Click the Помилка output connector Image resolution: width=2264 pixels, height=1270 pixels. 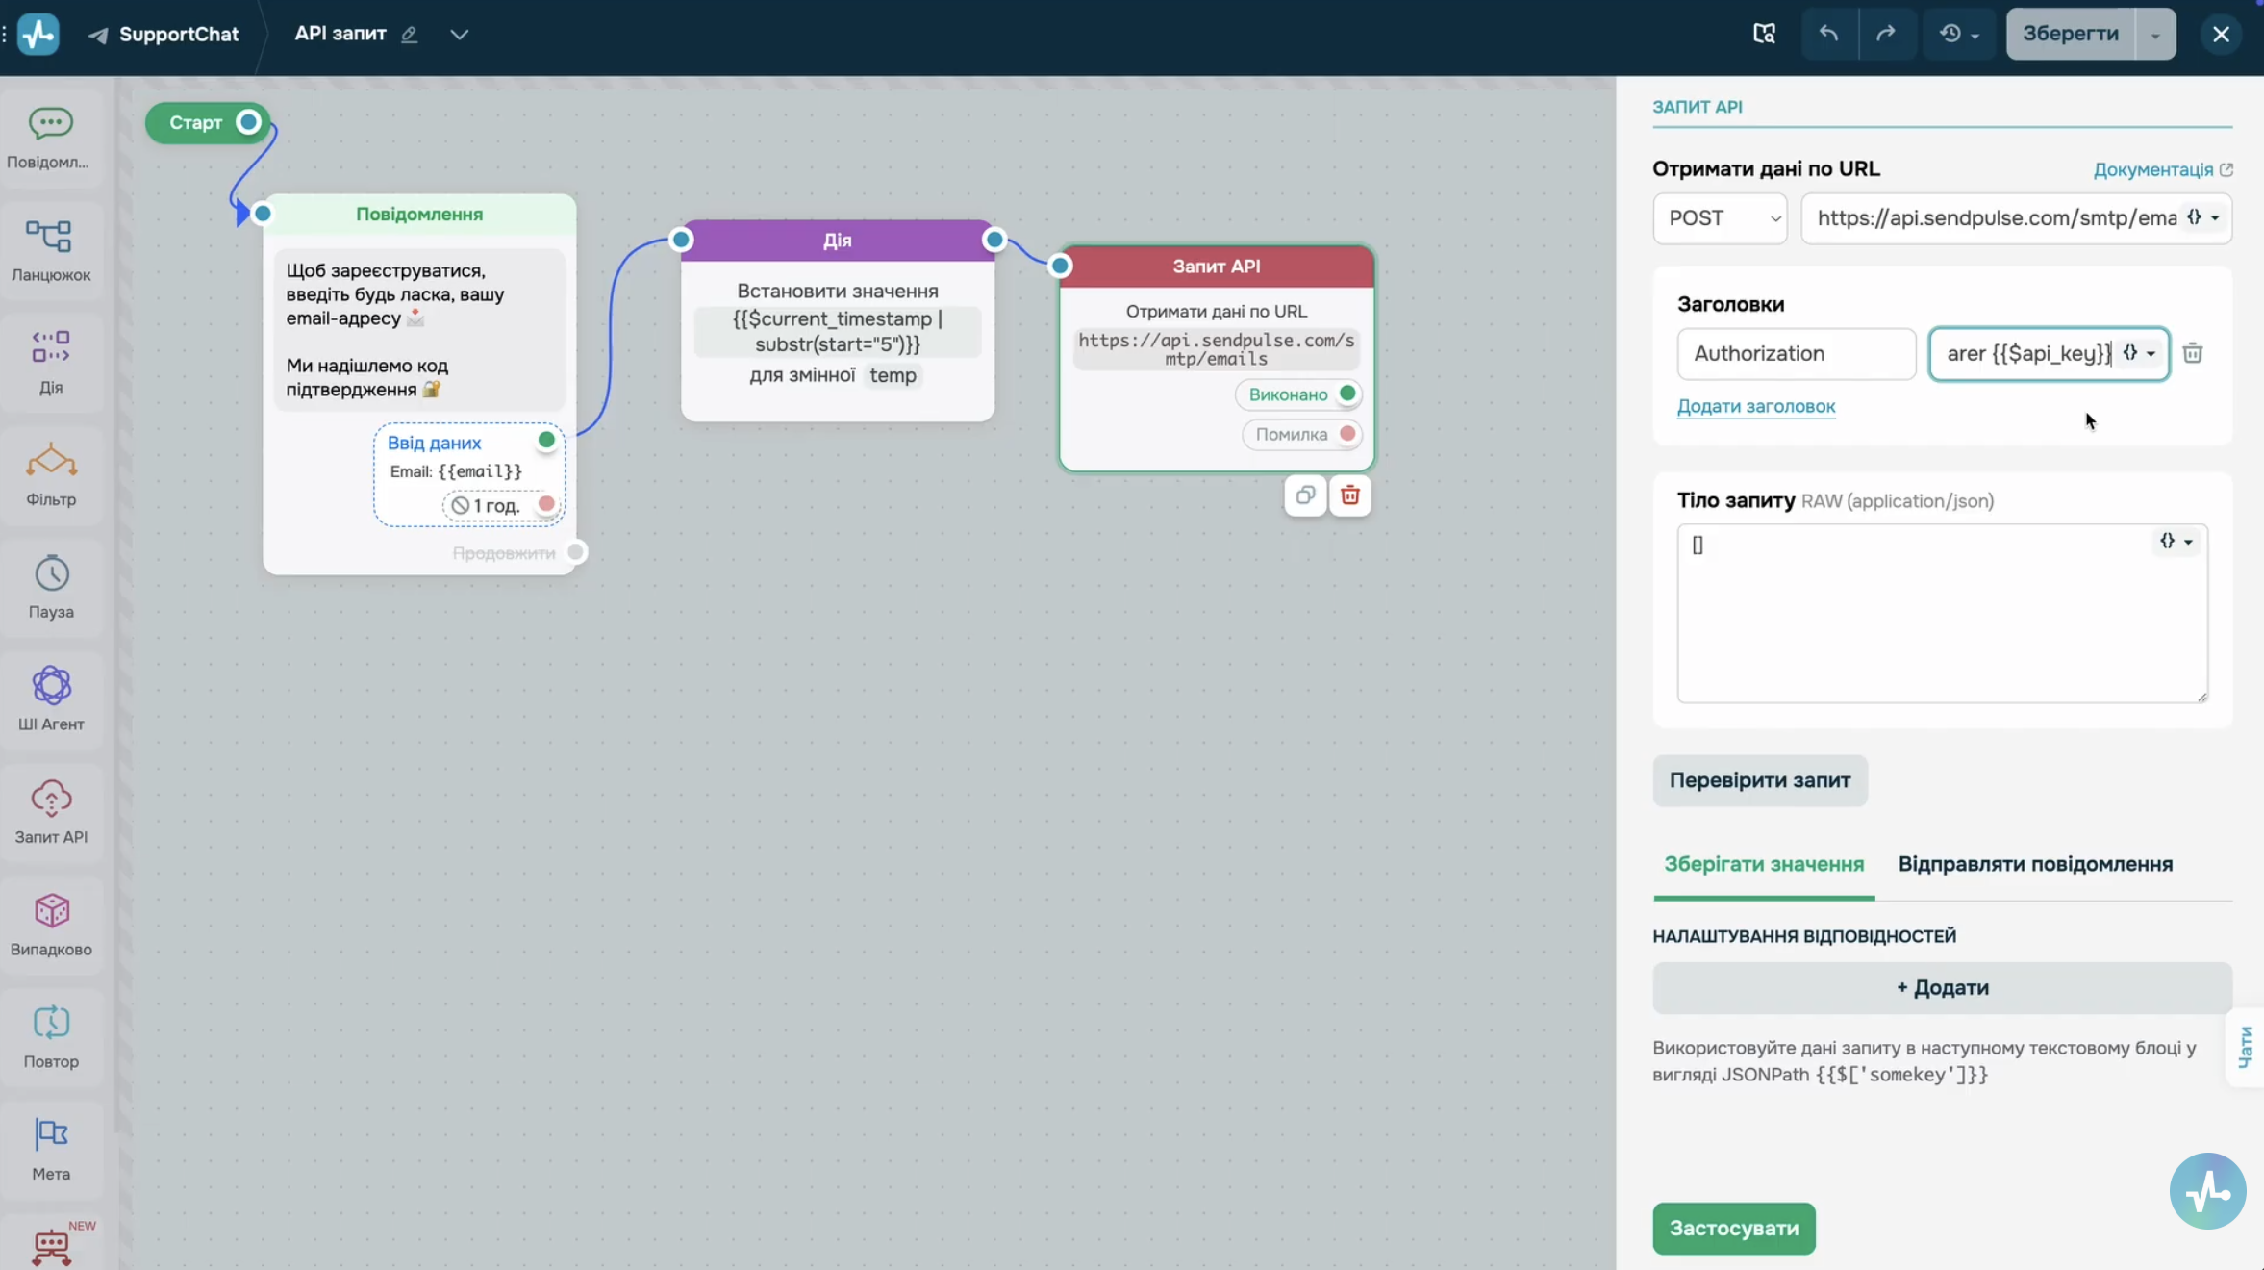point(1347,434)
